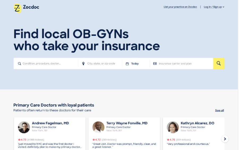This screenshot has height=150, width=239.
Task: Click the location pin icon
Action: tap(83, 64)
